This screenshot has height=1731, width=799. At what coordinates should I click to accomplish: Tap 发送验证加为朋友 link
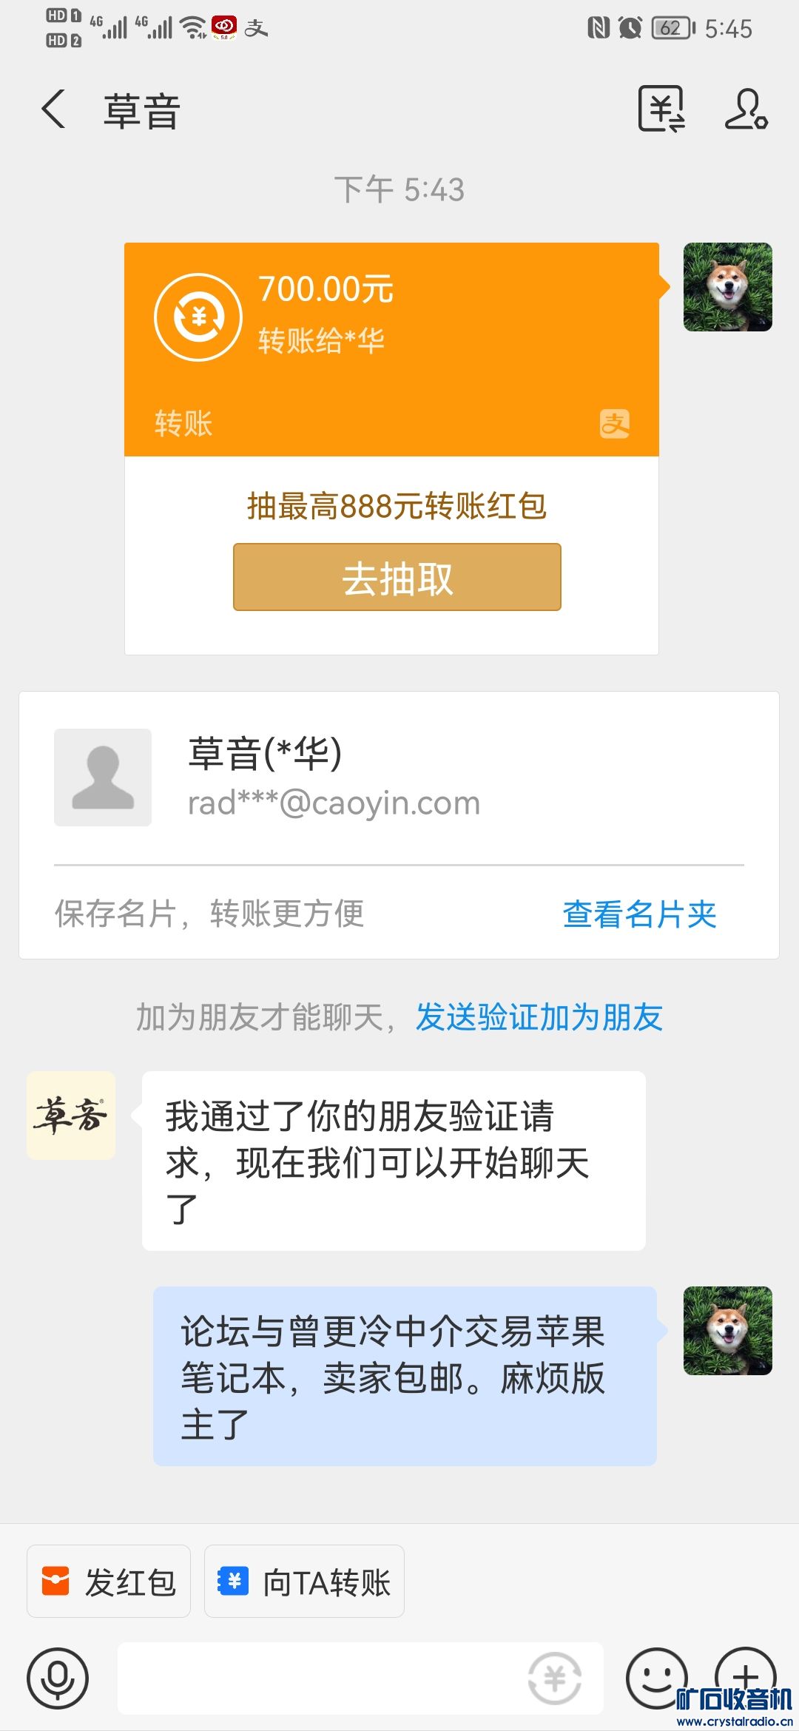coord(539,1017)
